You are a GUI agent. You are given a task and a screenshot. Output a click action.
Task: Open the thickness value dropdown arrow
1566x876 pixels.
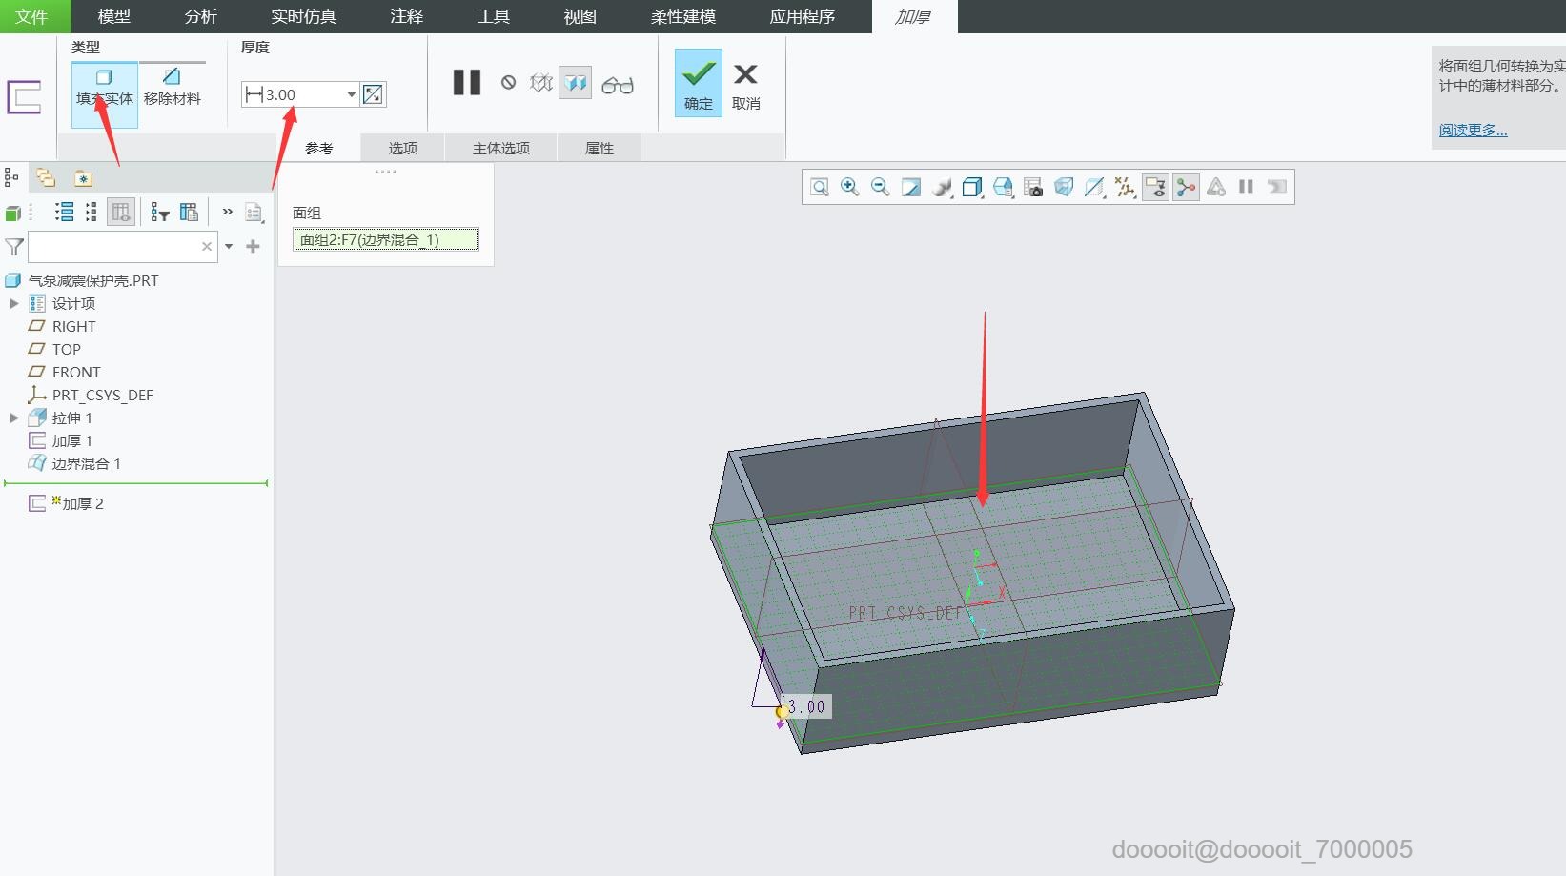pos(351,94)
